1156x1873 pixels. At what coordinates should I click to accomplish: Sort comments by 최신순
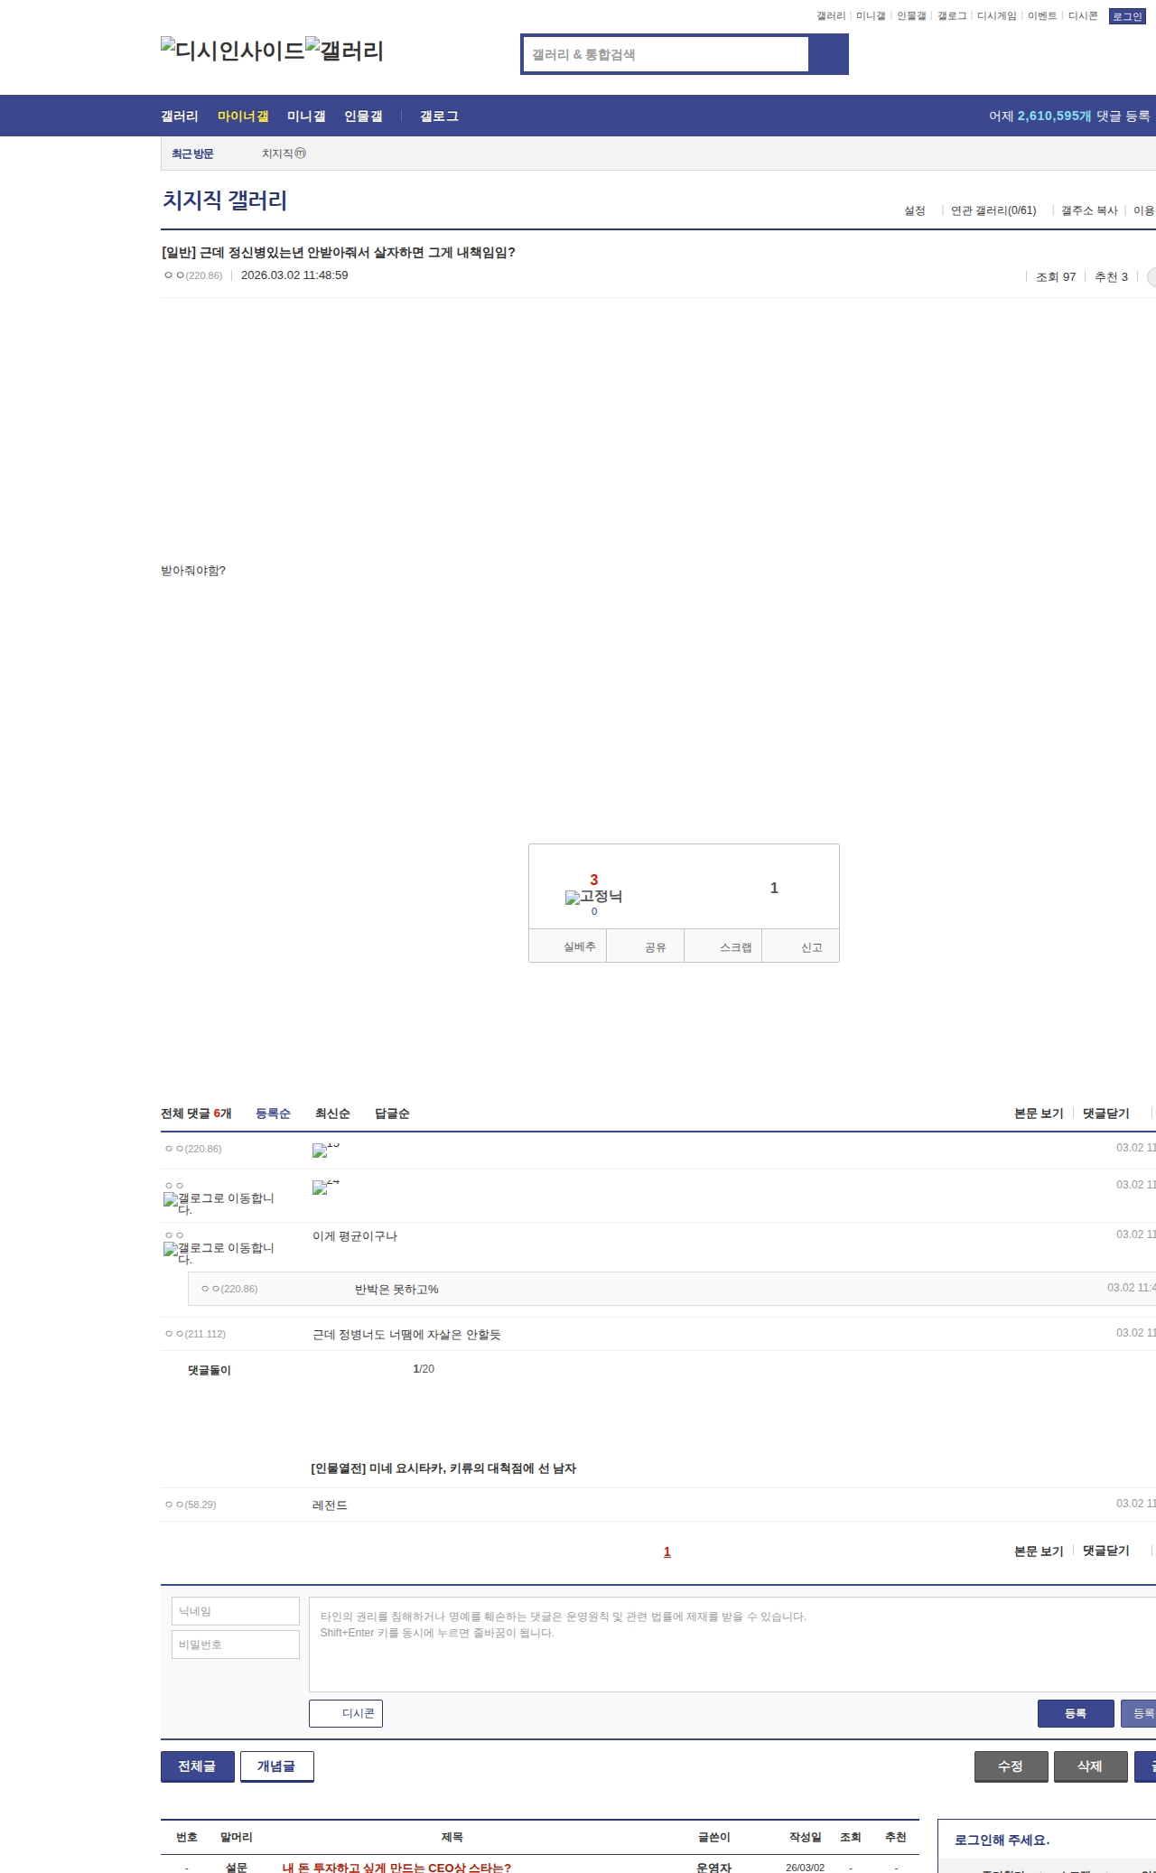click(332, 1114)
